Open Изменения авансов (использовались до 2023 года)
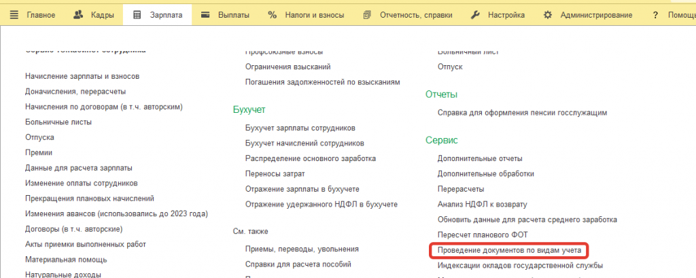 pos(117,213)
